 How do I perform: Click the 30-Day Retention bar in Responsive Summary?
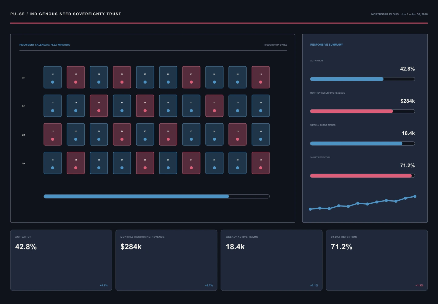click(363, 176)
